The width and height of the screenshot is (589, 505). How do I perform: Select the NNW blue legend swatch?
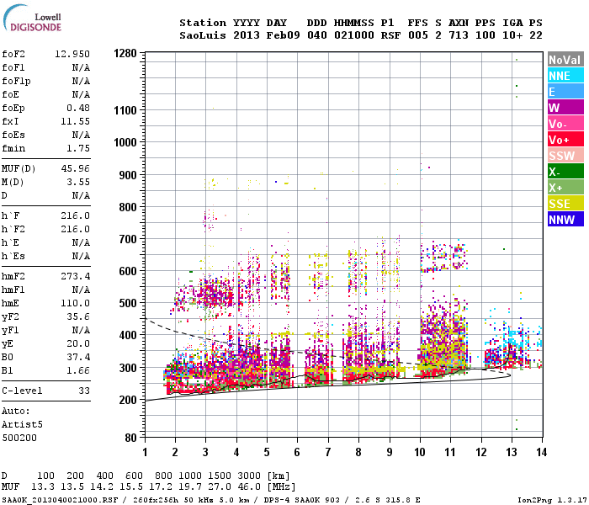click(x=565, y=220)
